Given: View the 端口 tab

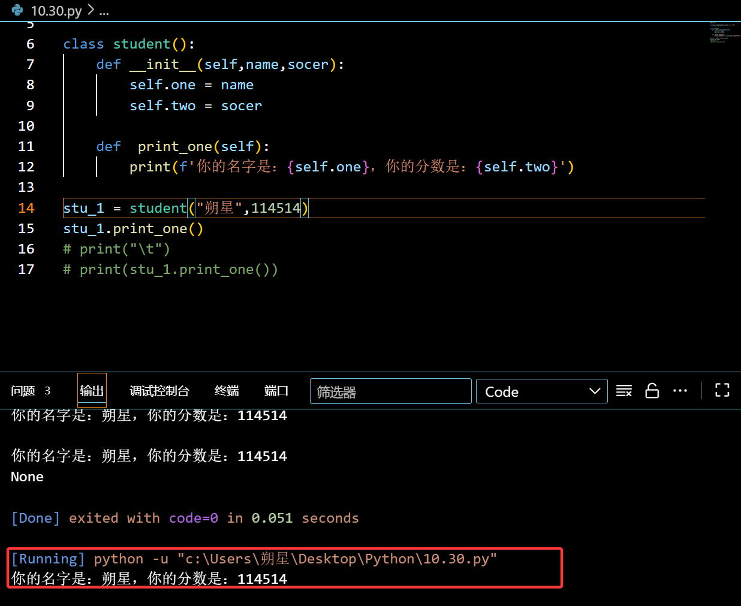Looking at the screenshot, I should (x=276, y=390).
